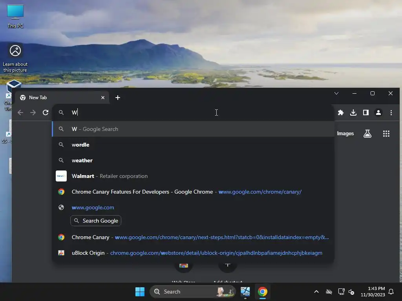Choose the 'weather' suggestion
402x301 pixels.
pyautogui.click(x=193, y=160)
